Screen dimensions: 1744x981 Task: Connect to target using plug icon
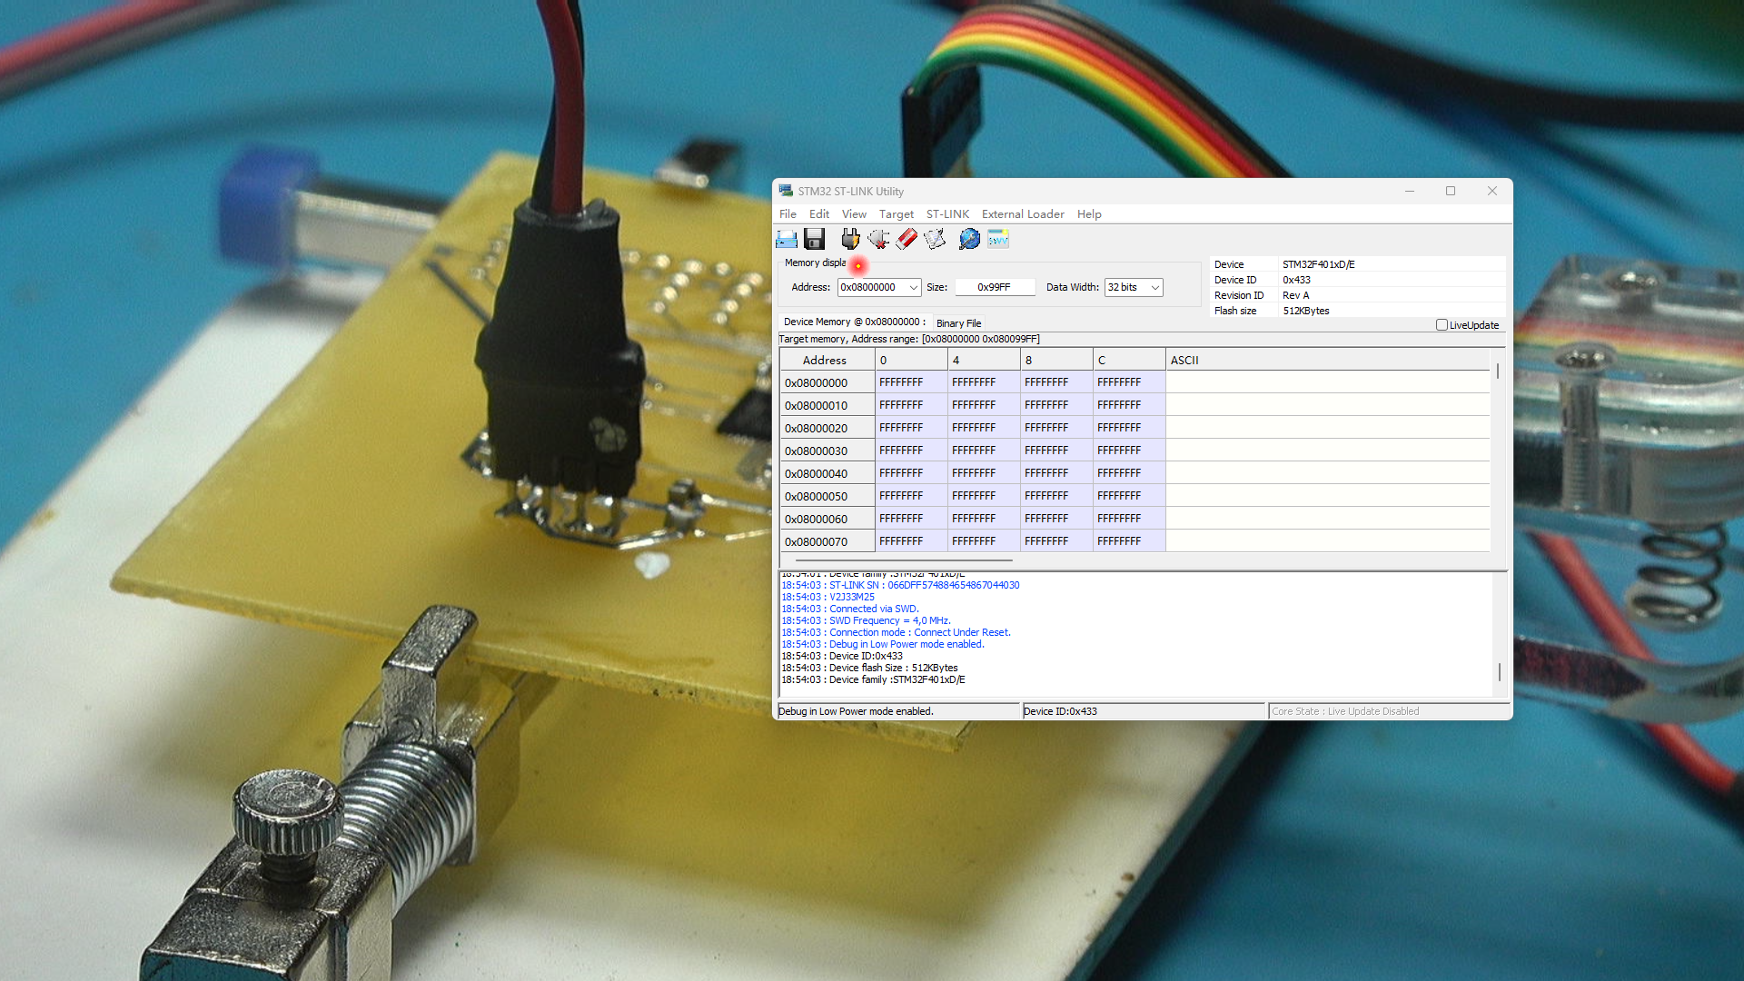pyautogui.click(x=850, y=239)
